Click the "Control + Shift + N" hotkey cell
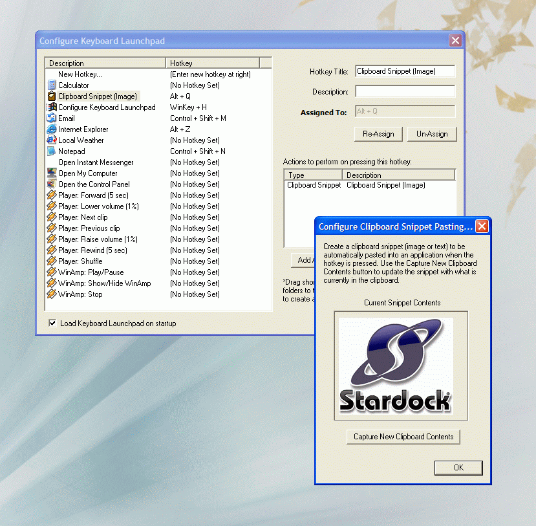Viewport: 536px width, 526px height. pyautogui.click(x=198, y=151)
